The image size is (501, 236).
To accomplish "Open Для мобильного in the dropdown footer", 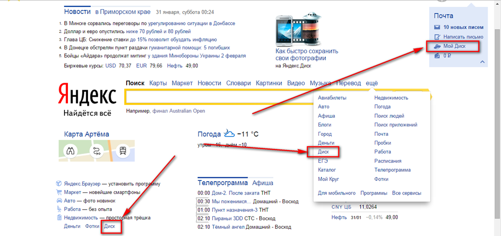I will point(337,193).
